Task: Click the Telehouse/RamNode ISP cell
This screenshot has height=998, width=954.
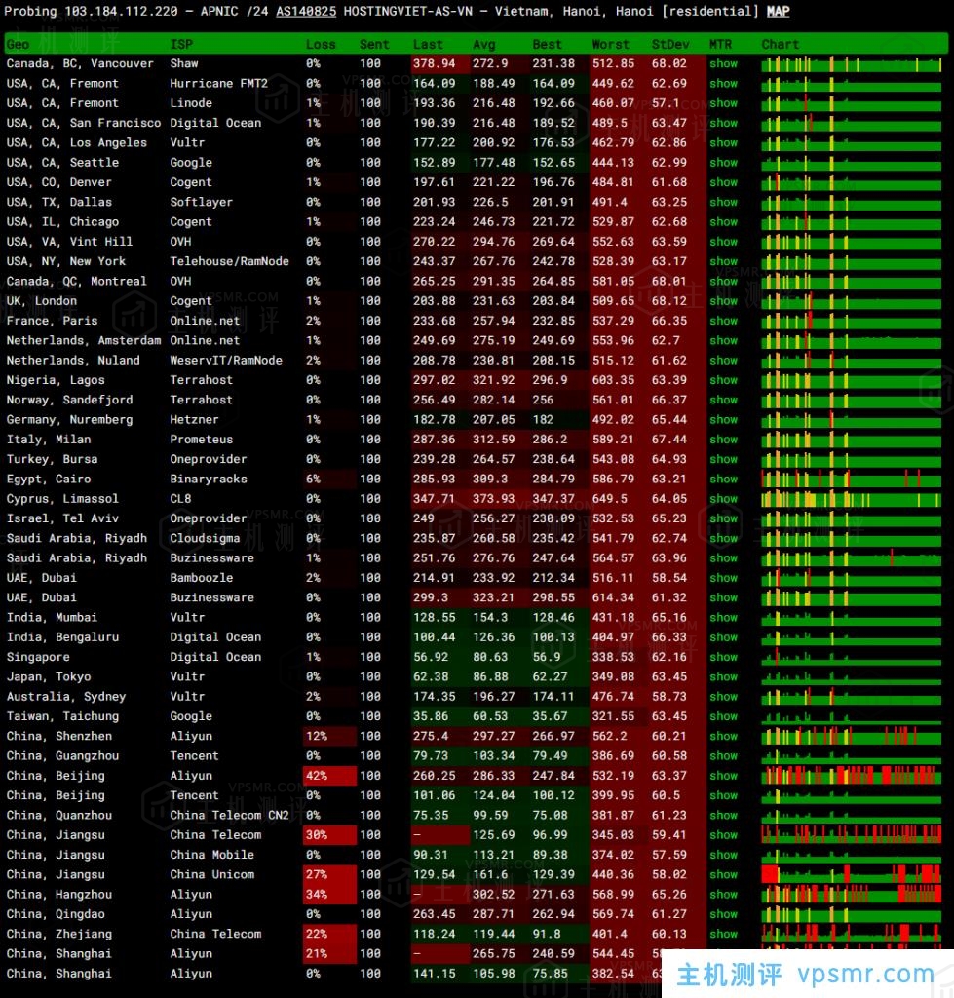Action: point(229,261)
